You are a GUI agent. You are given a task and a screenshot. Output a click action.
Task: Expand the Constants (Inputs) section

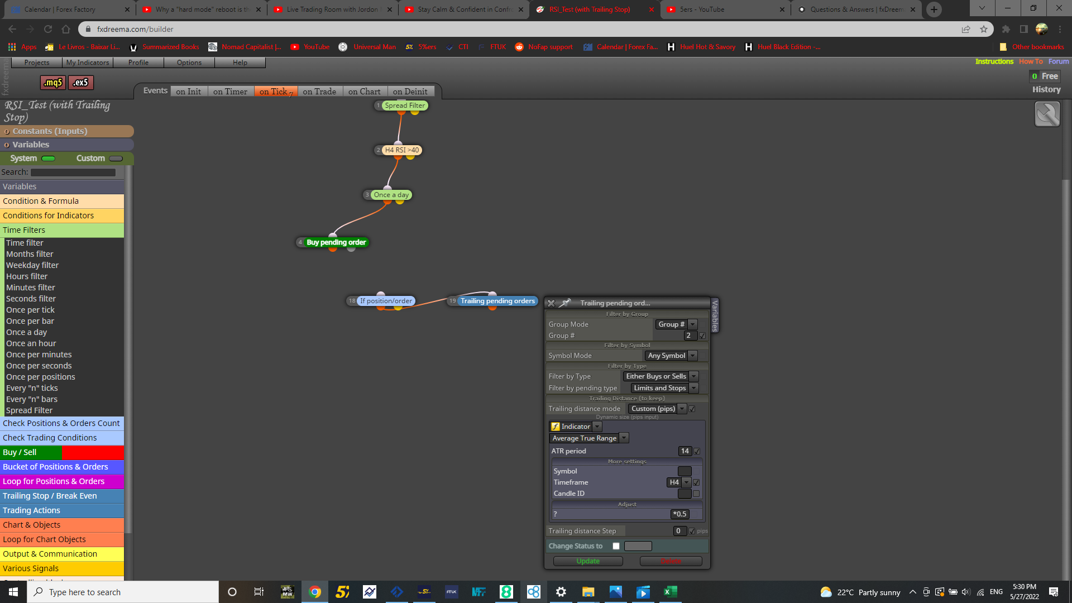coord(67,131)
